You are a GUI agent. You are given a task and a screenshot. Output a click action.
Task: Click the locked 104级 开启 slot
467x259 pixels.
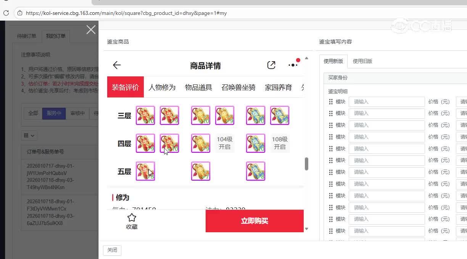[x=225, y=143]
